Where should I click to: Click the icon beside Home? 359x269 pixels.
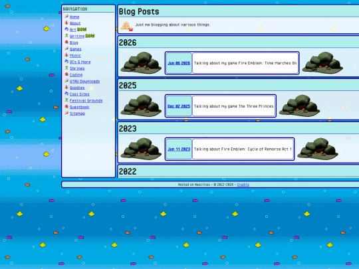[66, 16]
